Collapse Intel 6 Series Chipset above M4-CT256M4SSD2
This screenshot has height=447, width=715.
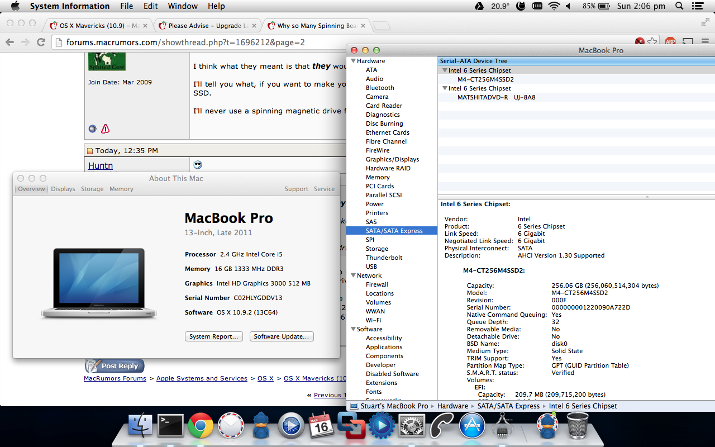pyautogui.click(x=445, y=70)
